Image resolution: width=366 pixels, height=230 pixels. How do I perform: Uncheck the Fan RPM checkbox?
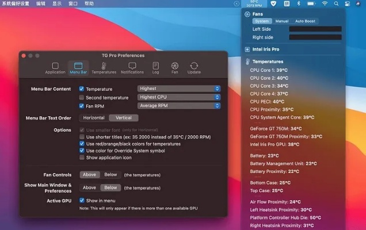click(81, 106)
